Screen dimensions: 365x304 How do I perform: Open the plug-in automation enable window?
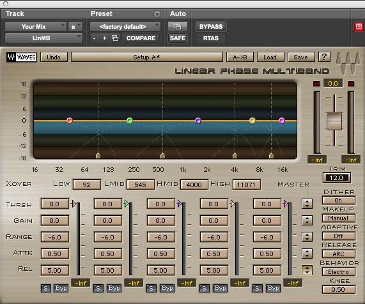tap(178, 27)
